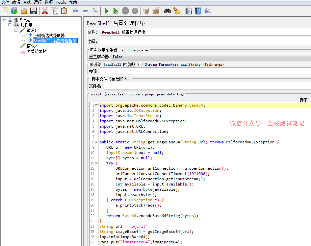Screen dimensions: 311x246
Task: Open Search with binoculars icon
Action: pos(168,11)
